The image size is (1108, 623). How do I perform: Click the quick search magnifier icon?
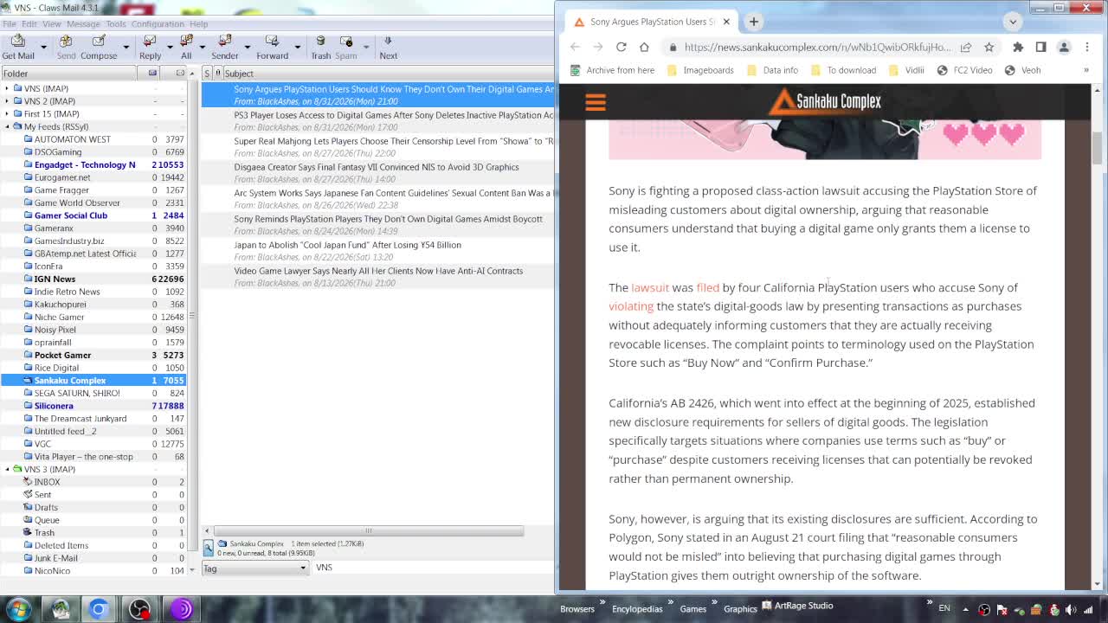209,548
